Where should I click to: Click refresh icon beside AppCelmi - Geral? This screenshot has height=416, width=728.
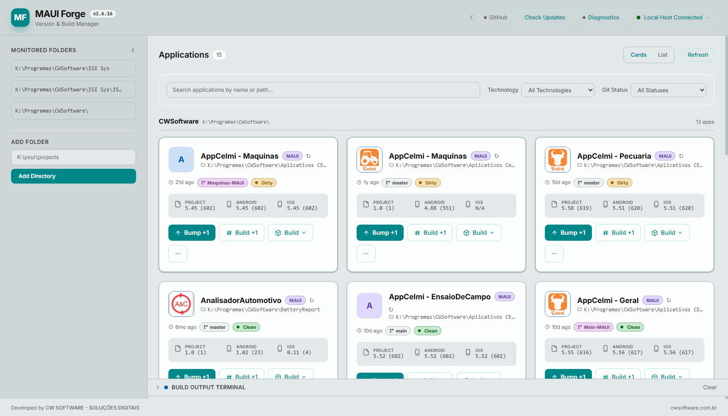[x=669, y=300]
